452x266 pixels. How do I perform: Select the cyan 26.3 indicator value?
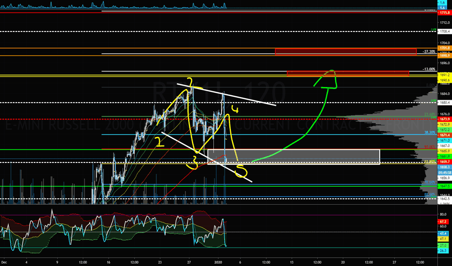[443, 251]
